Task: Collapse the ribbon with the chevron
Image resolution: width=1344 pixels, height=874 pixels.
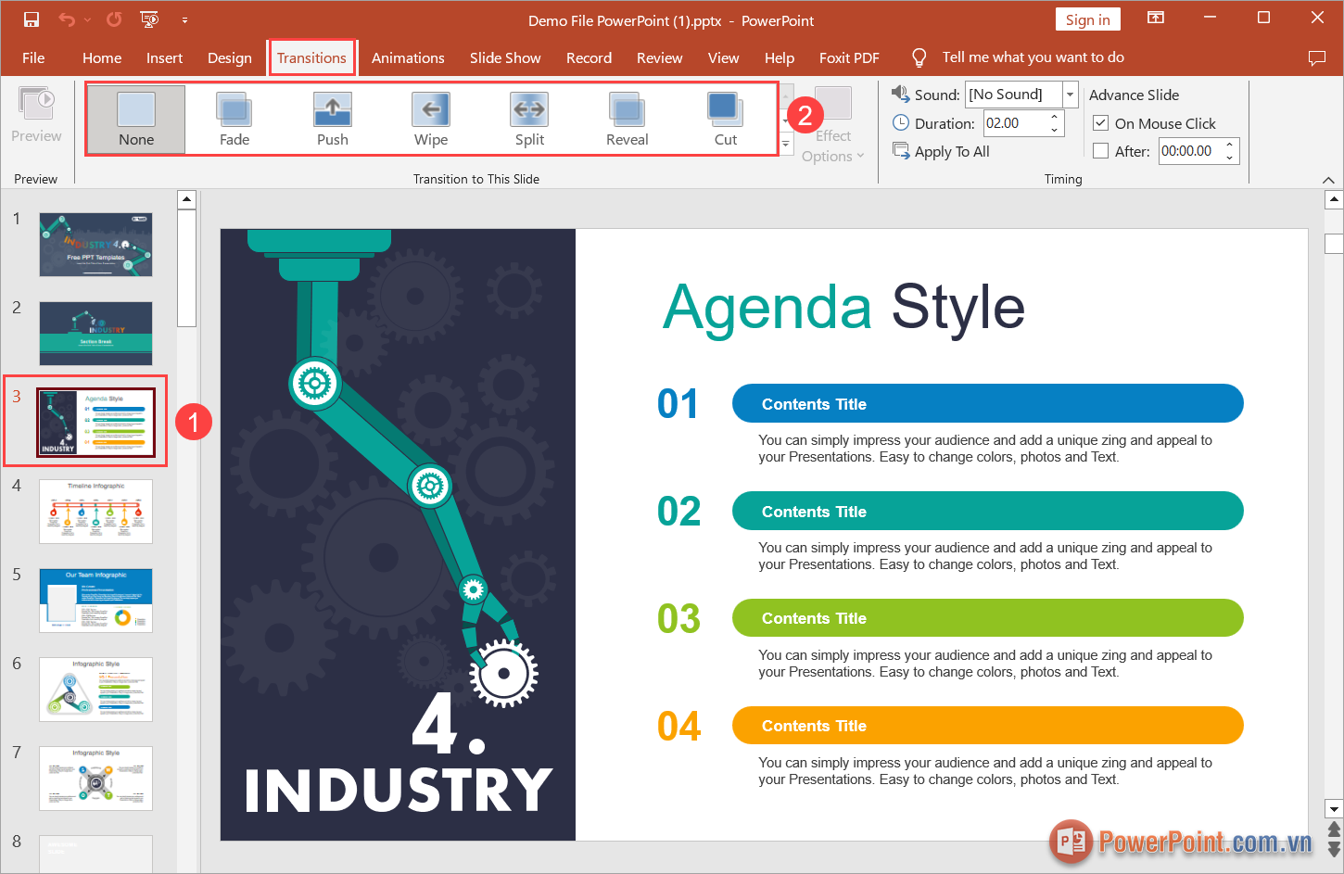Action: (1328, 180)
